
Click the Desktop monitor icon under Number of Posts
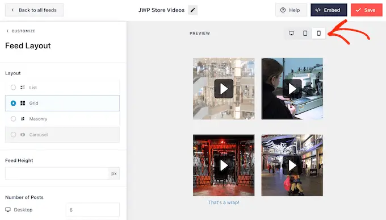tap(8, 210)
